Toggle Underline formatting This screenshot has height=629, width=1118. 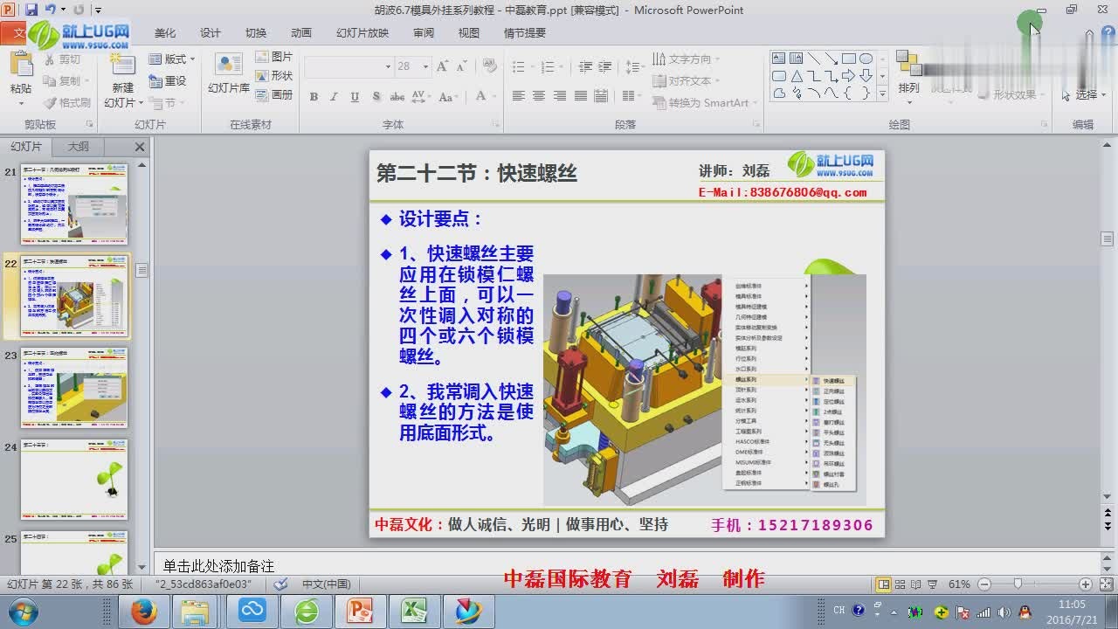[355, 96]
